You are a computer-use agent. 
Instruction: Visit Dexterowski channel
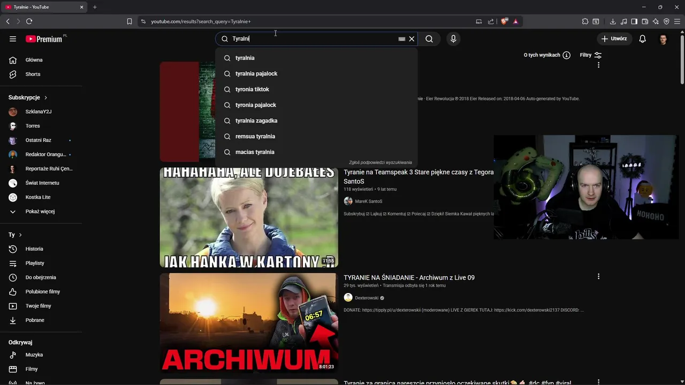(367, 298)
